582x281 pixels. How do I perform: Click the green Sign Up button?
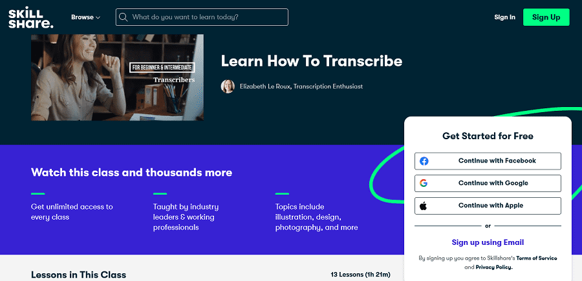tap(546, 17)
